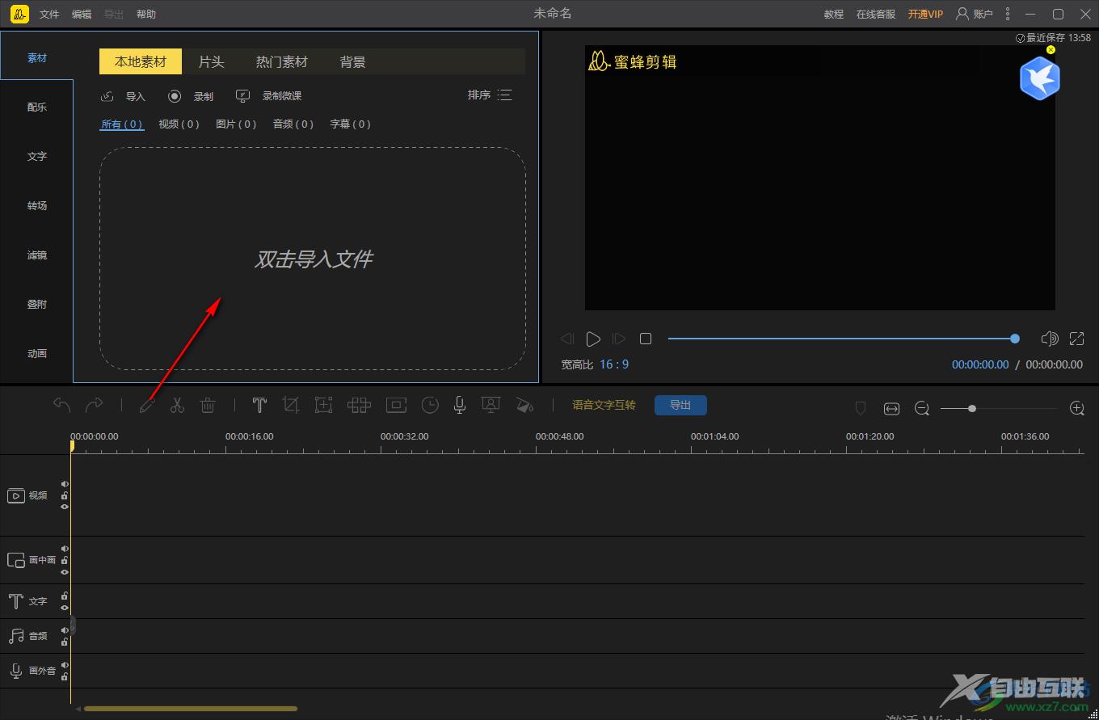The width and height of the screenshot is (1099, 720).
Task: Open the 转场 sidebar section
Action: click(x=37, y=205)
